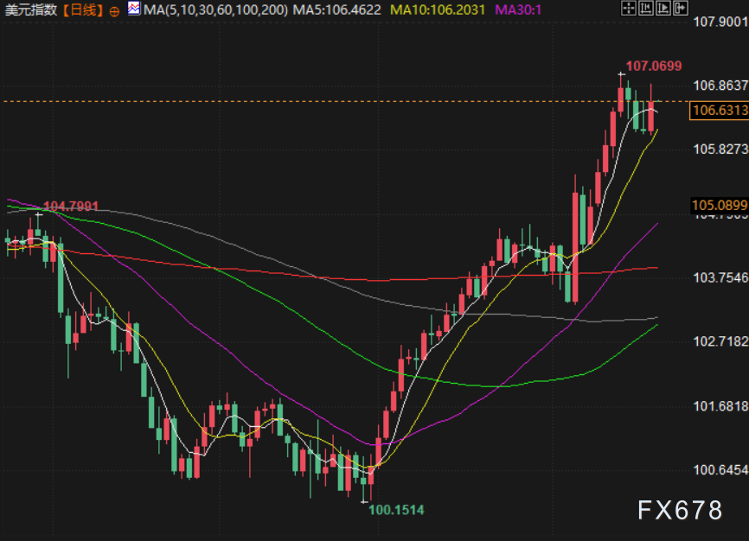Image resolution: width=749 pixels, height=541 pixels.
Task: Click the FX678 watermark logo
Action: click(679, 511)
